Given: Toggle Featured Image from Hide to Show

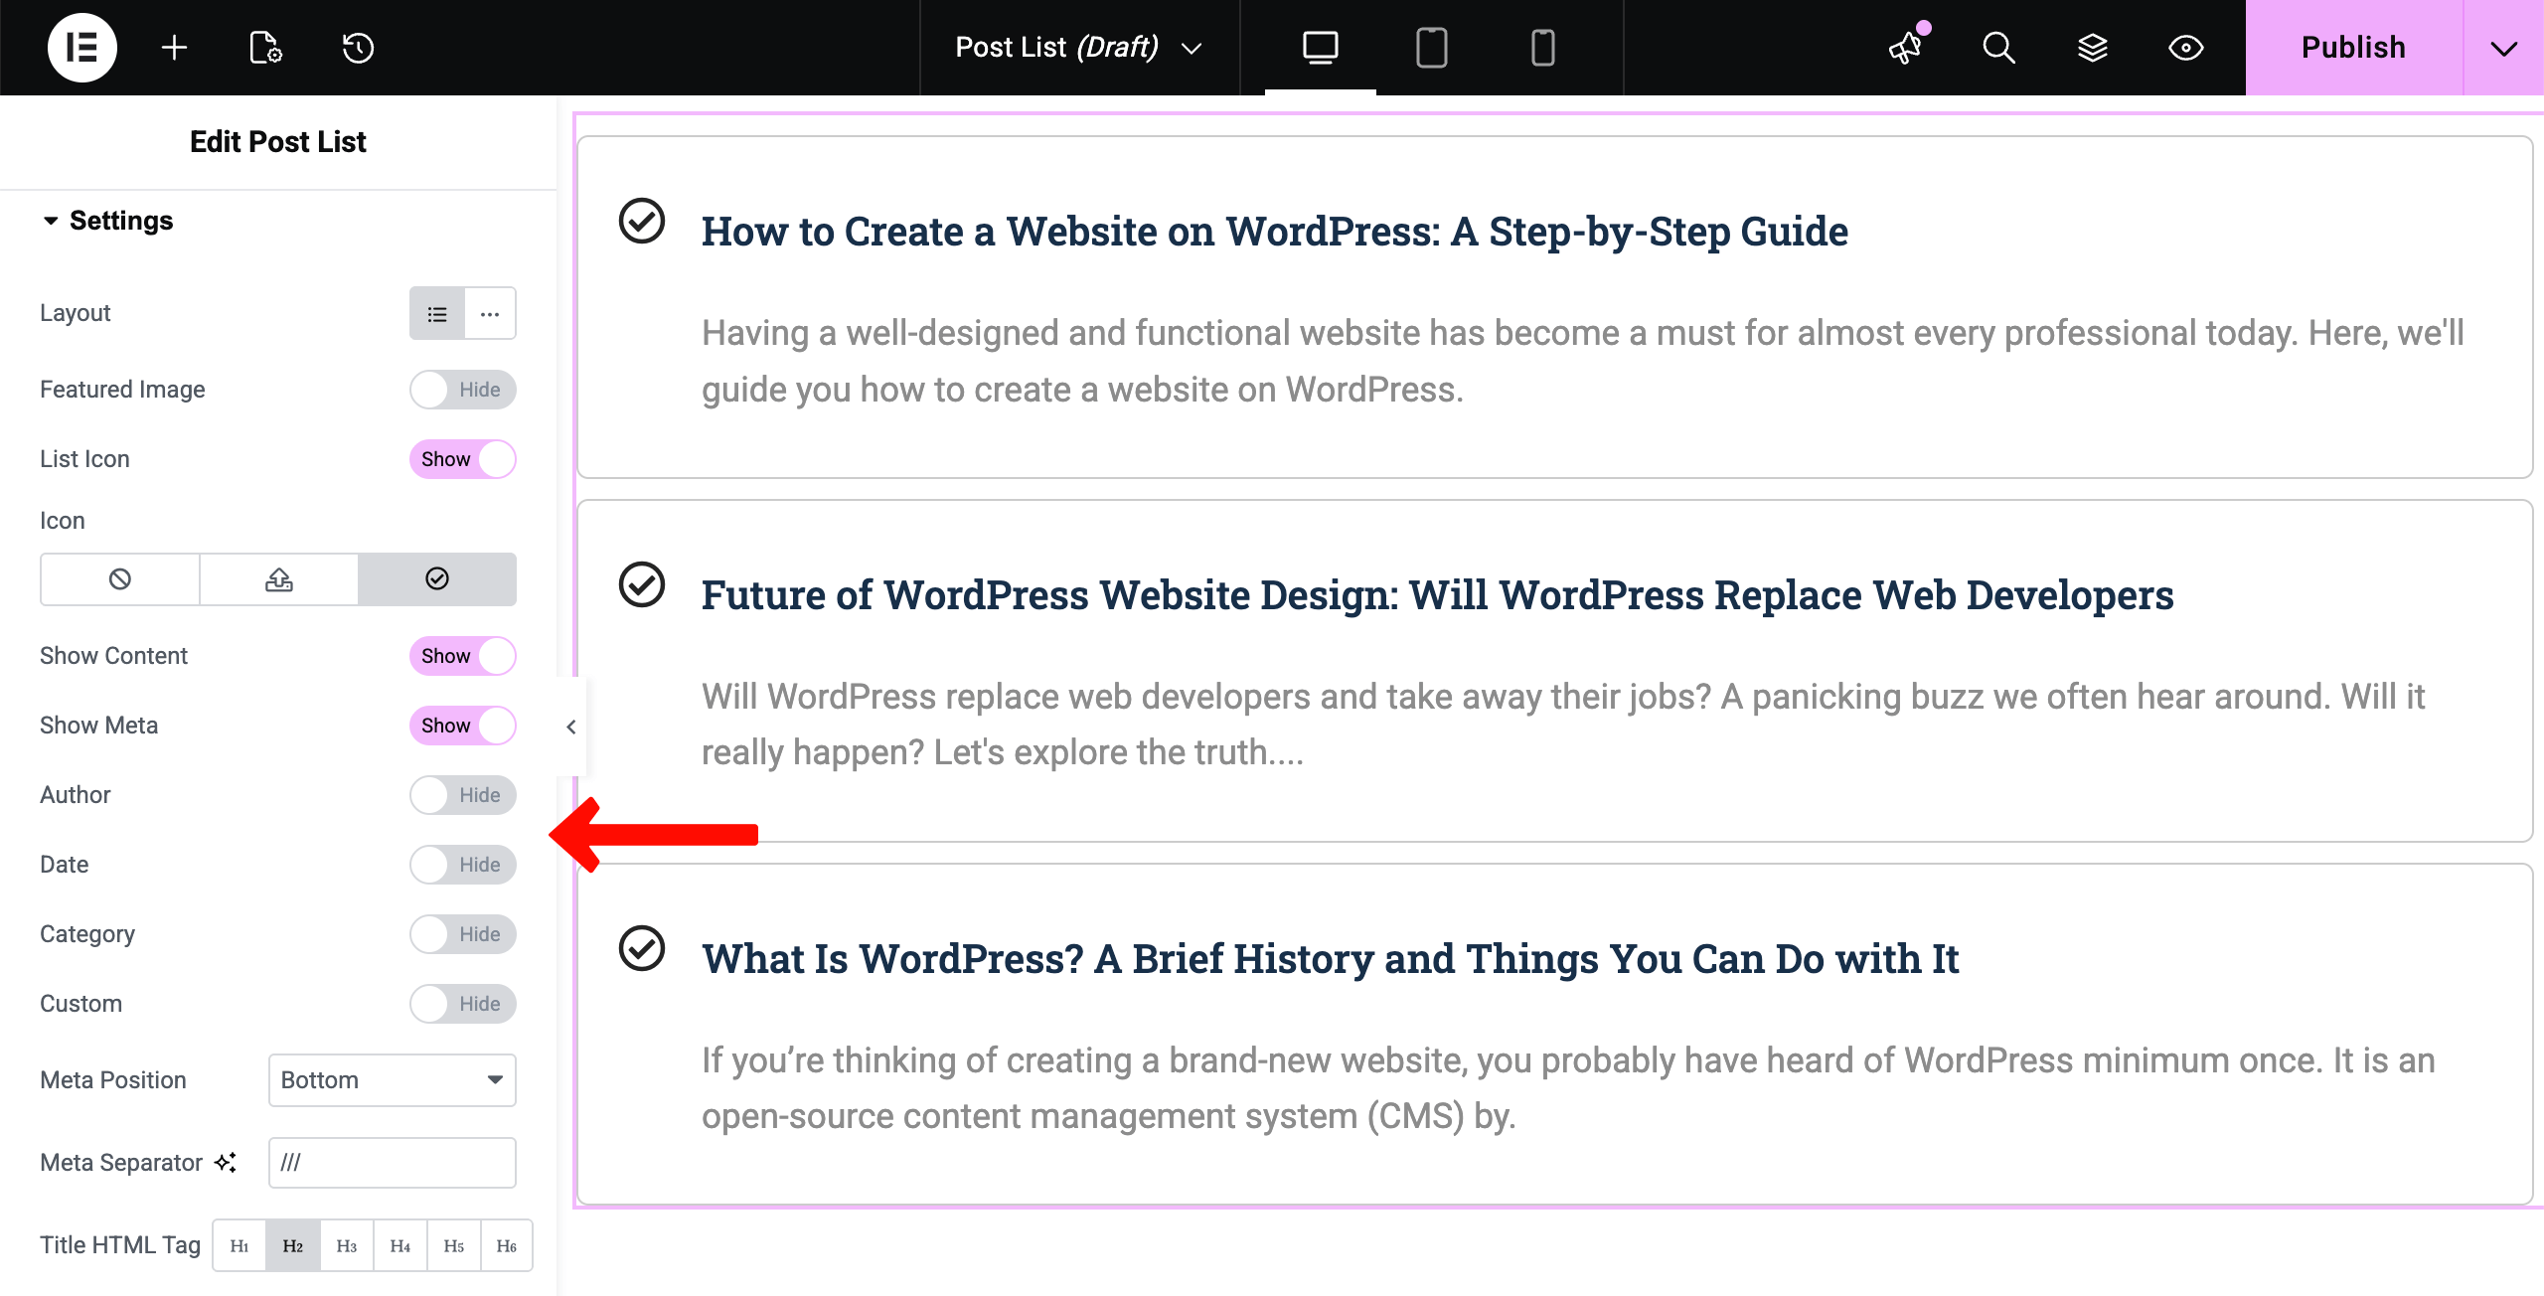Looking at the screenshot, I should (x=462, y=390).
